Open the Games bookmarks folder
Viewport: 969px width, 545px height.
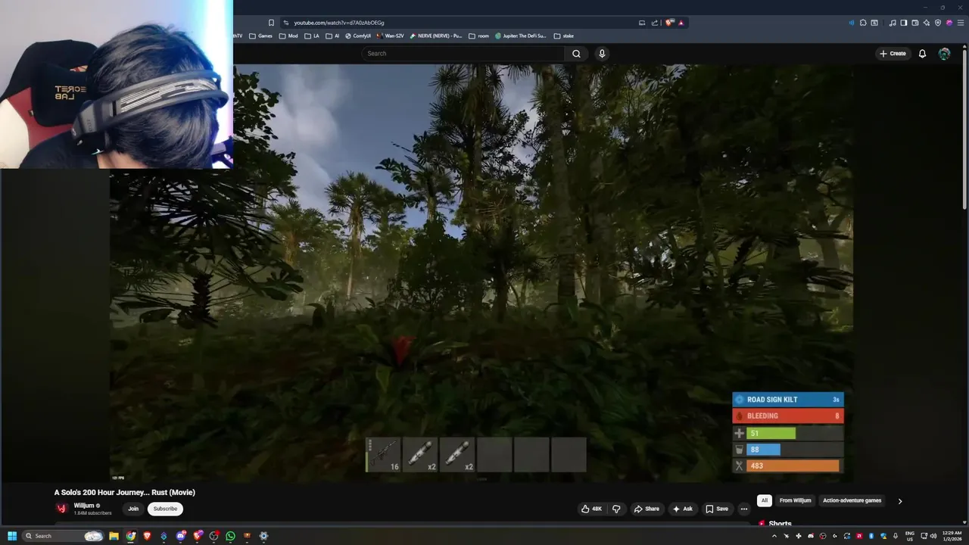(260, 36)
